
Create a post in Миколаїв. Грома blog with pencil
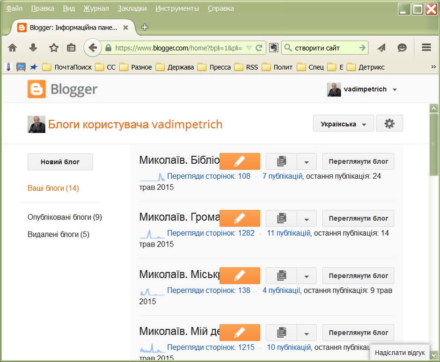240,218
